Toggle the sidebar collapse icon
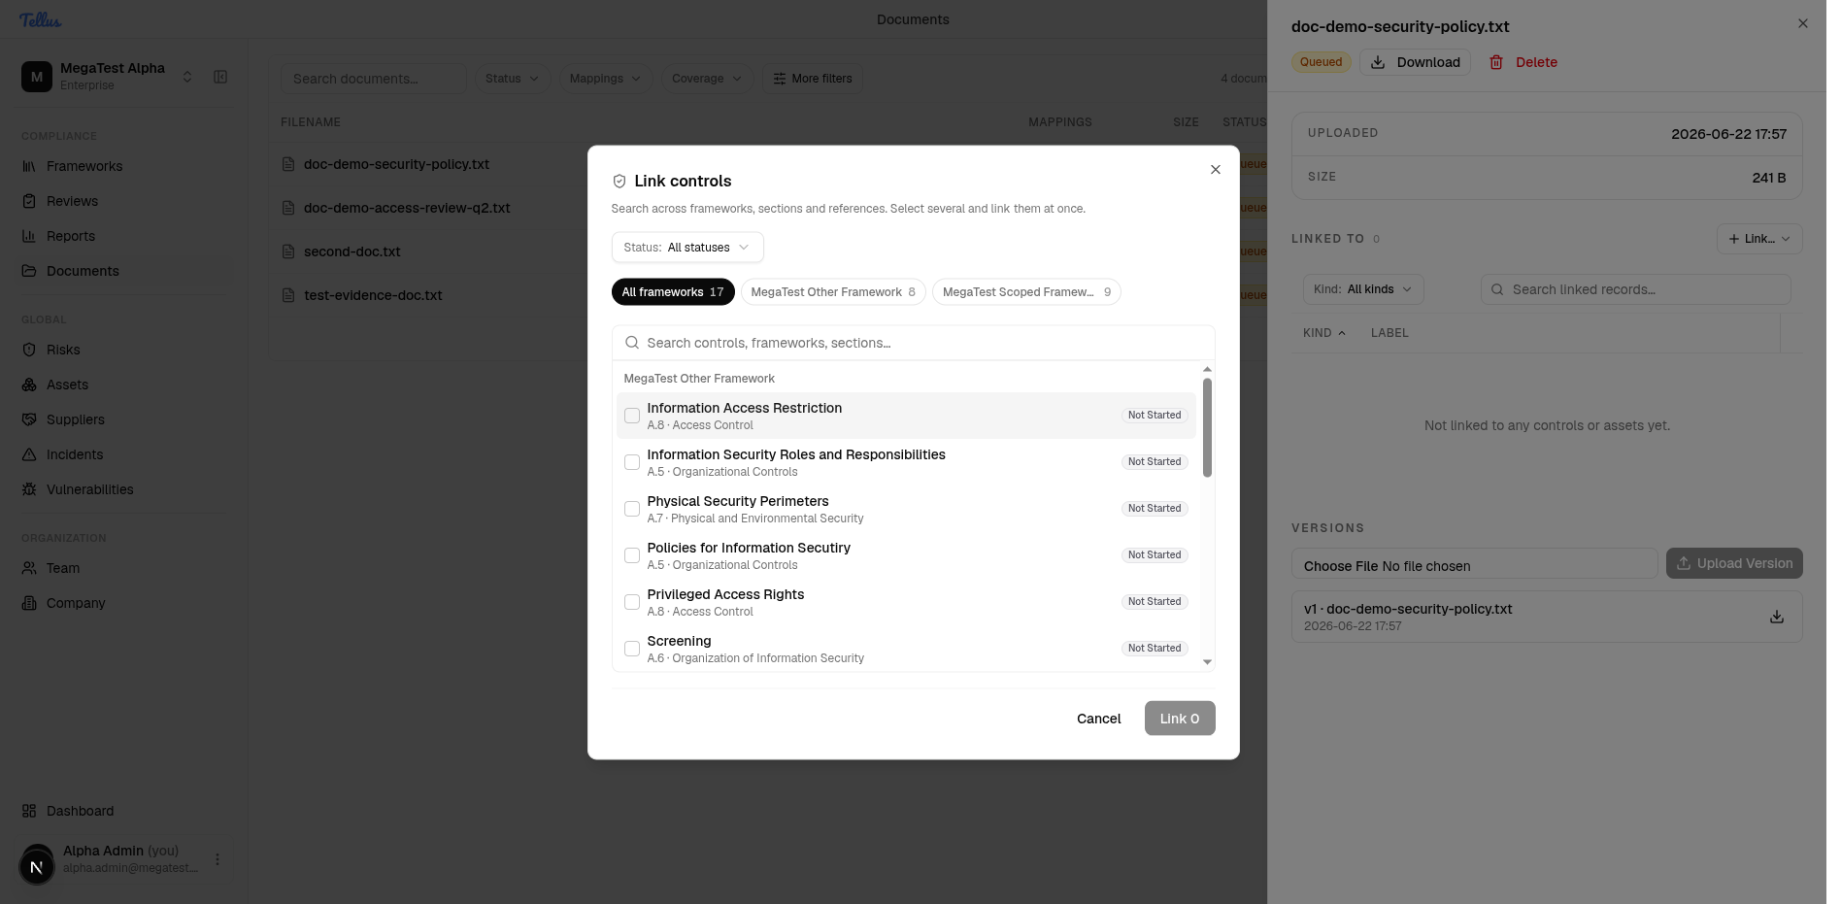The height and width of the screenshot is (904, 1841). [220, 77]
